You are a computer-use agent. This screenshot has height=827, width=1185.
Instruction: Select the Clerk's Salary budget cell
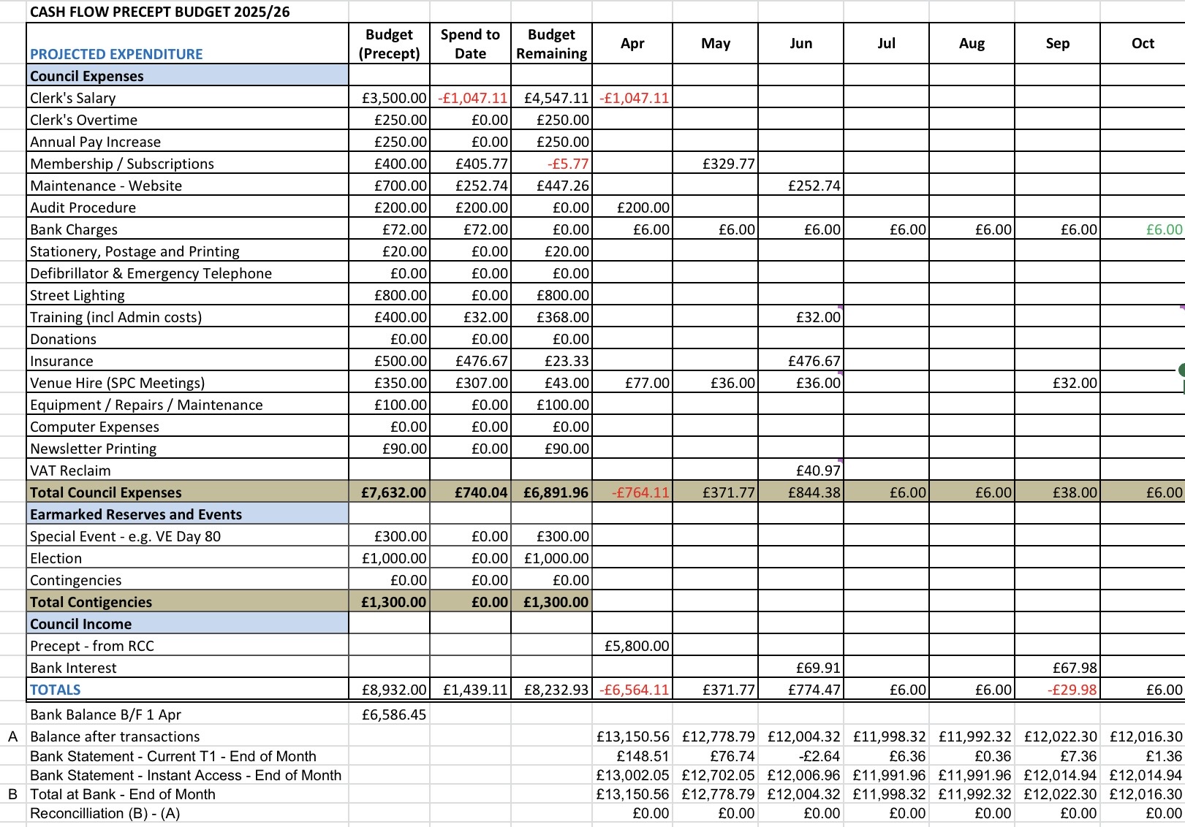tap(390, 98)
